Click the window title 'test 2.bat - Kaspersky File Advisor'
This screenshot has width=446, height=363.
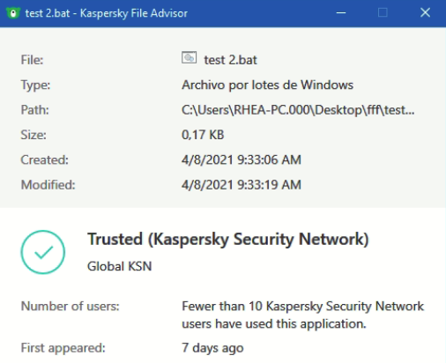tap(107, 13)
